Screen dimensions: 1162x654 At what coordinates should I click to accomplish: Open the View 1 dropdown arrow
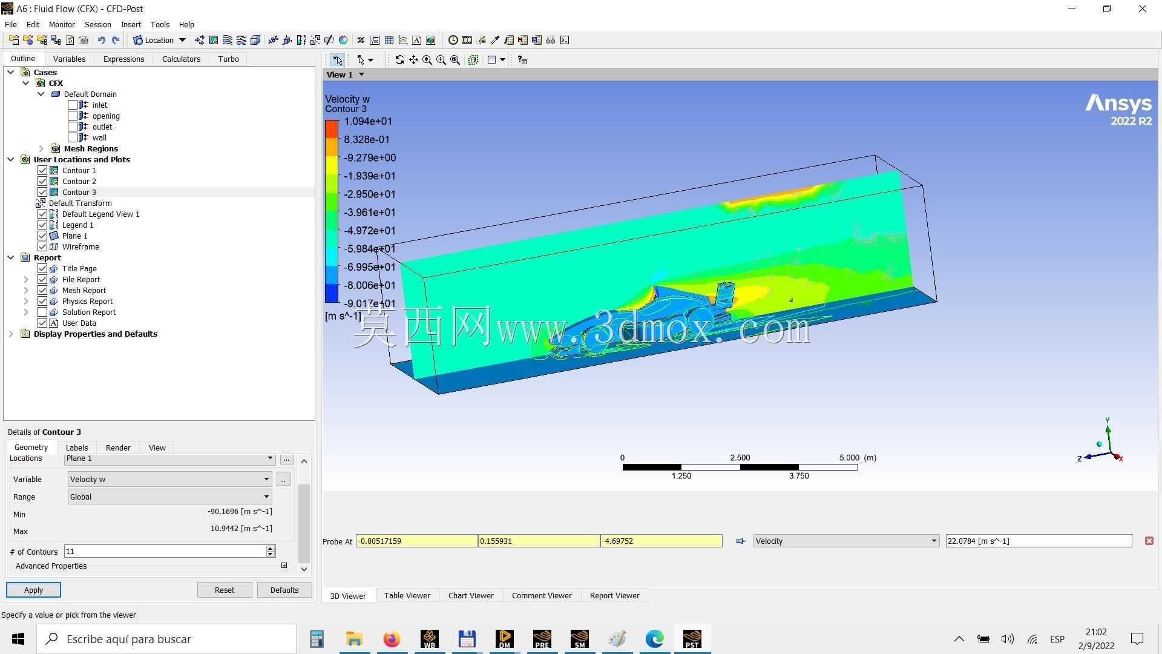361,74
